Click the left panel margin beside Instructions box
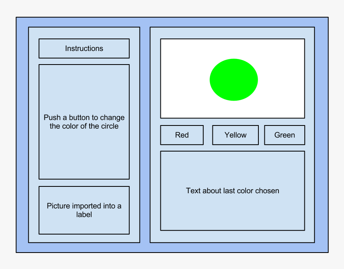The width and height of the screenshot is (344, 269). click(34, 49)
